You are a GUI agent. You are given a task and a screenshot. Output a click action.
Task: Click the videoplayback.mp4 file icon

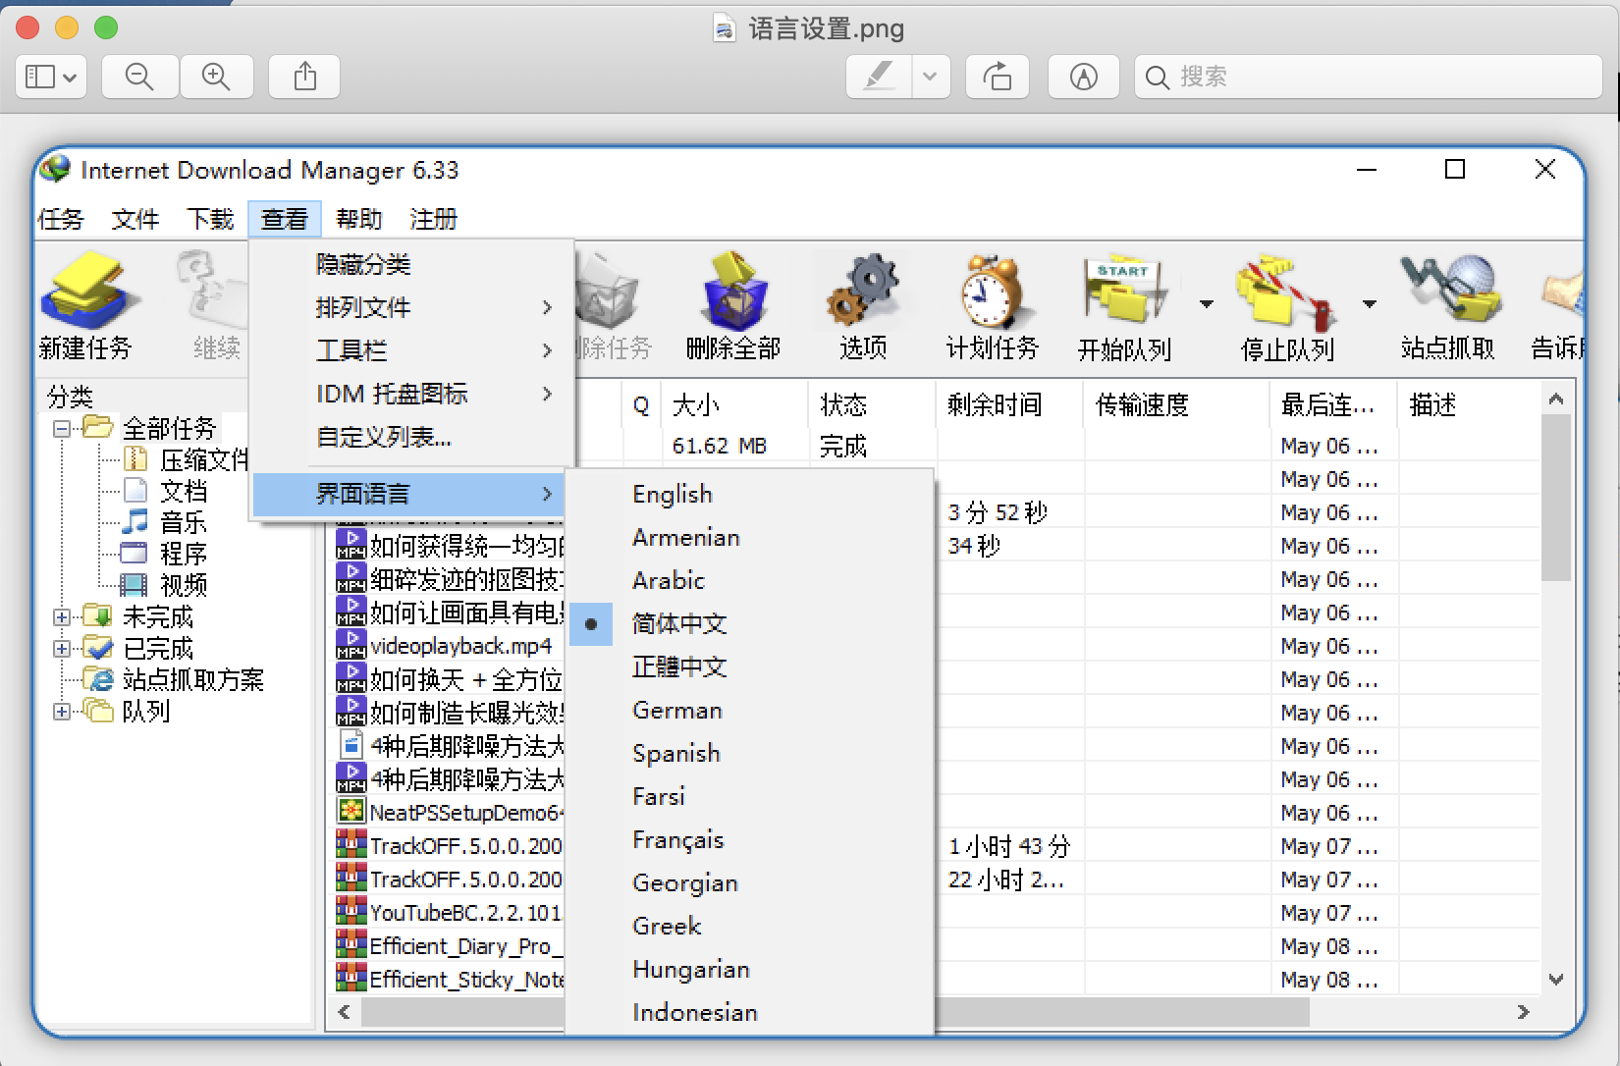click(x=351, y=645)
